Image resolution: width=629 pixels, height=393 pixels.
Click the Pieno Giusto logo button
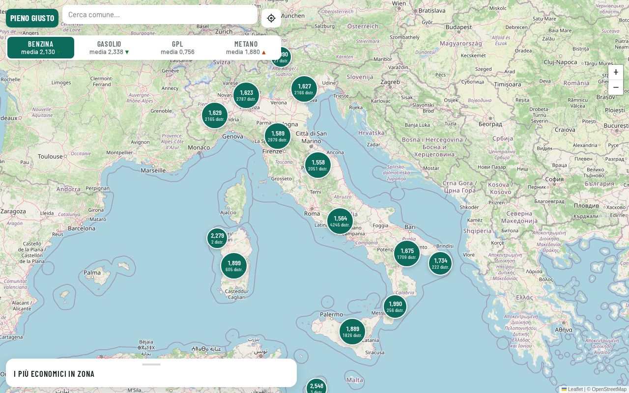pyautogui.click(x=32, y=18)
